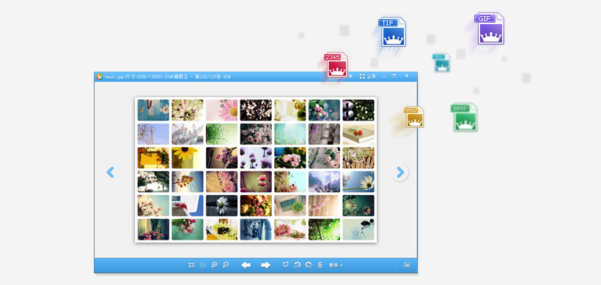601x285 pixels.
Task: Click the zoom in magnifier icon
Action: pos(215,265)
